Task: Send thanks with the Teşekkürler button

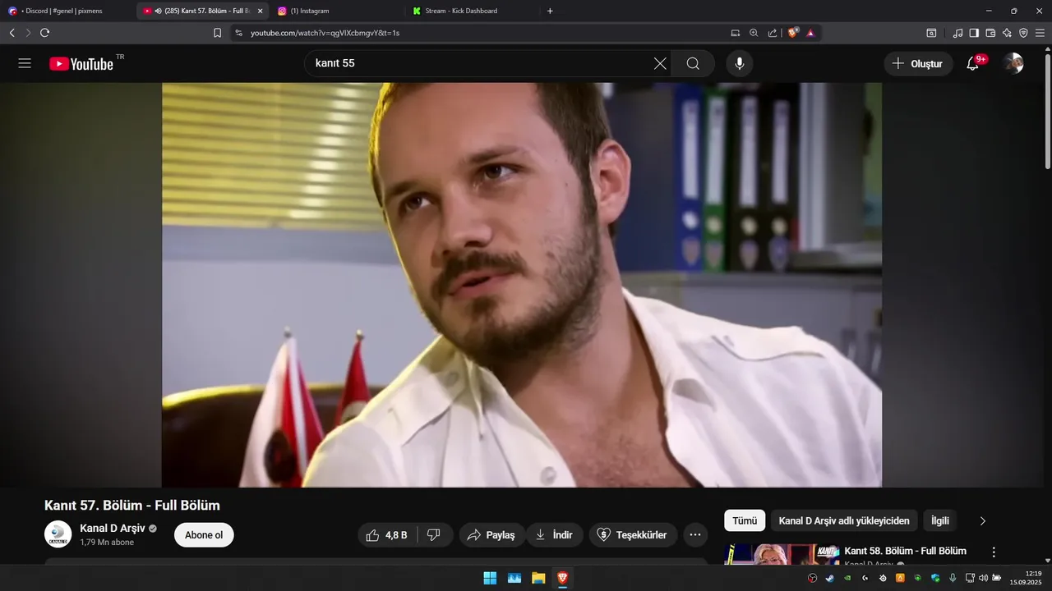Action: click(x=633, y=535)
